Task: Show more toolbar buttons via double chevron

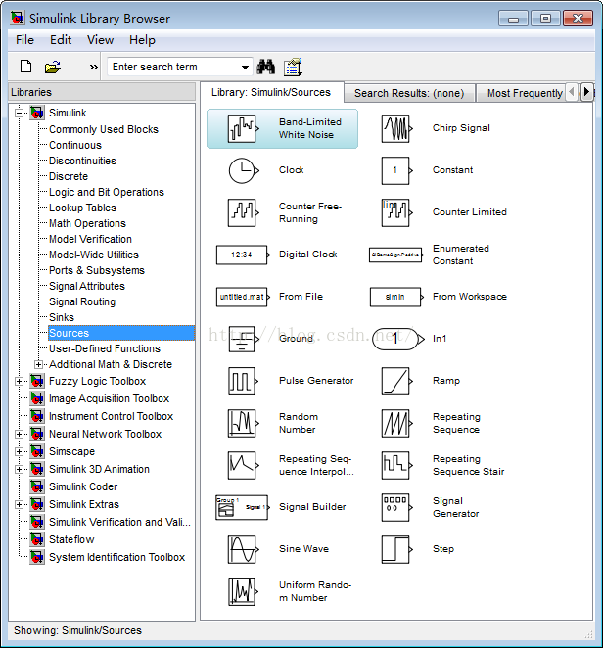Action: [94, 67]
